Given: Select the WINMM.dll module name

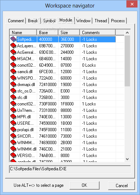Looking at the screenshot, I should tap(27, 149).
